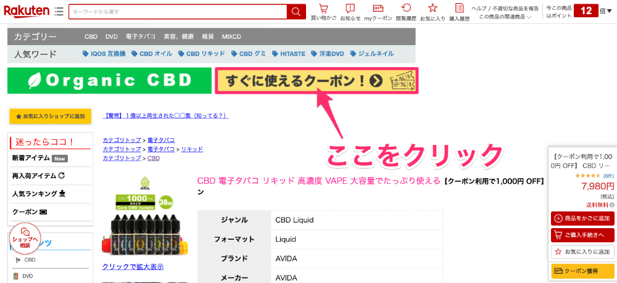This screenshot has width=617, height=283.
Task: Click the red search magnifier button
Action: 296,12
